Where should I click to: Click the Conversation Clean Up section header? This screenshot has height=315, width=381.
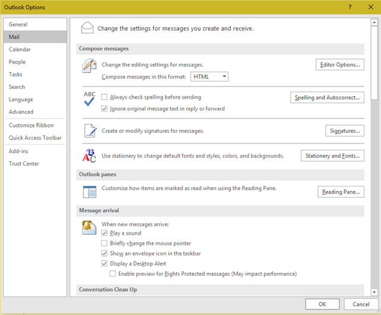click(220, 289)
